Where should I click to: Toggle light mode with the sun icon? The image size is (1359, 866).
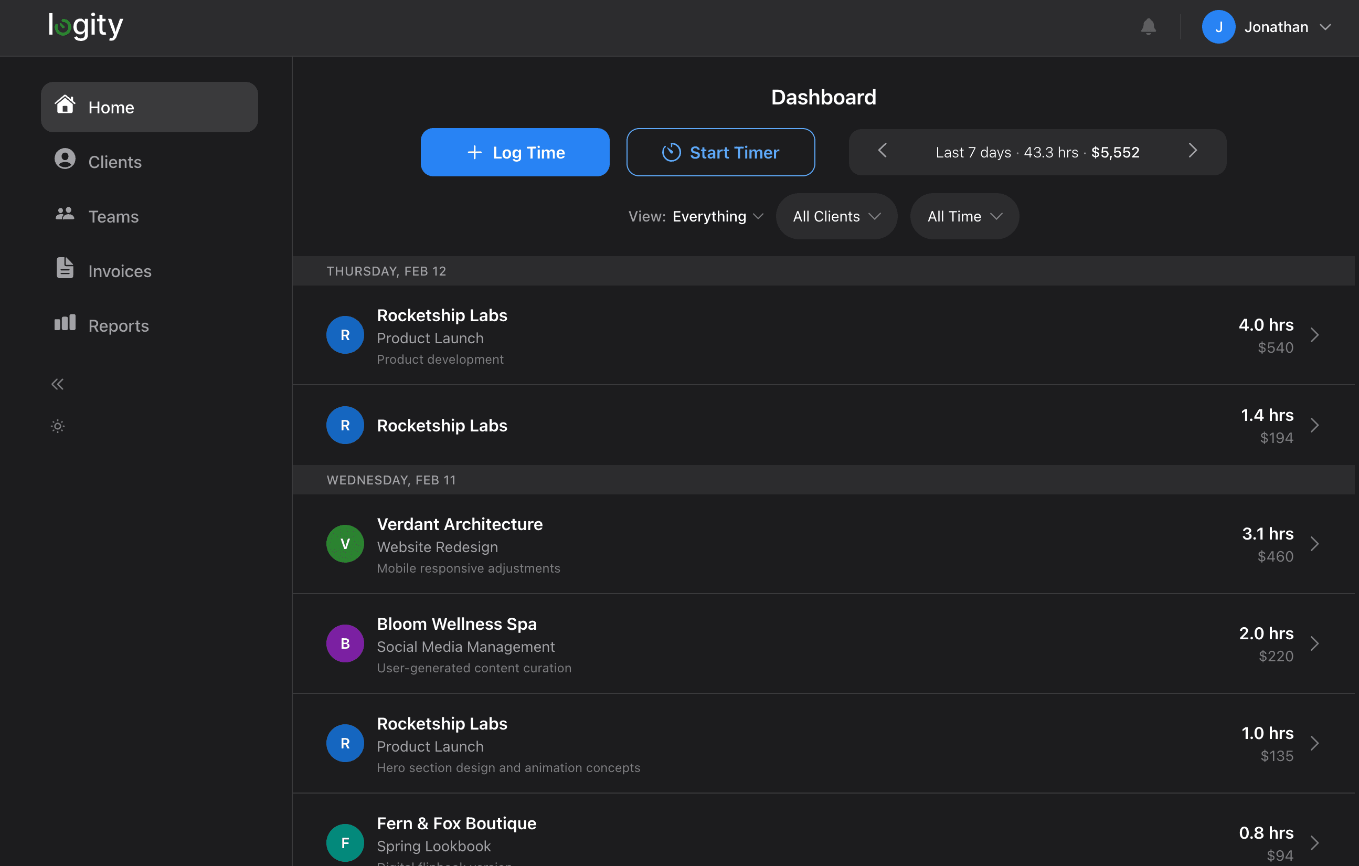point(57,426)
